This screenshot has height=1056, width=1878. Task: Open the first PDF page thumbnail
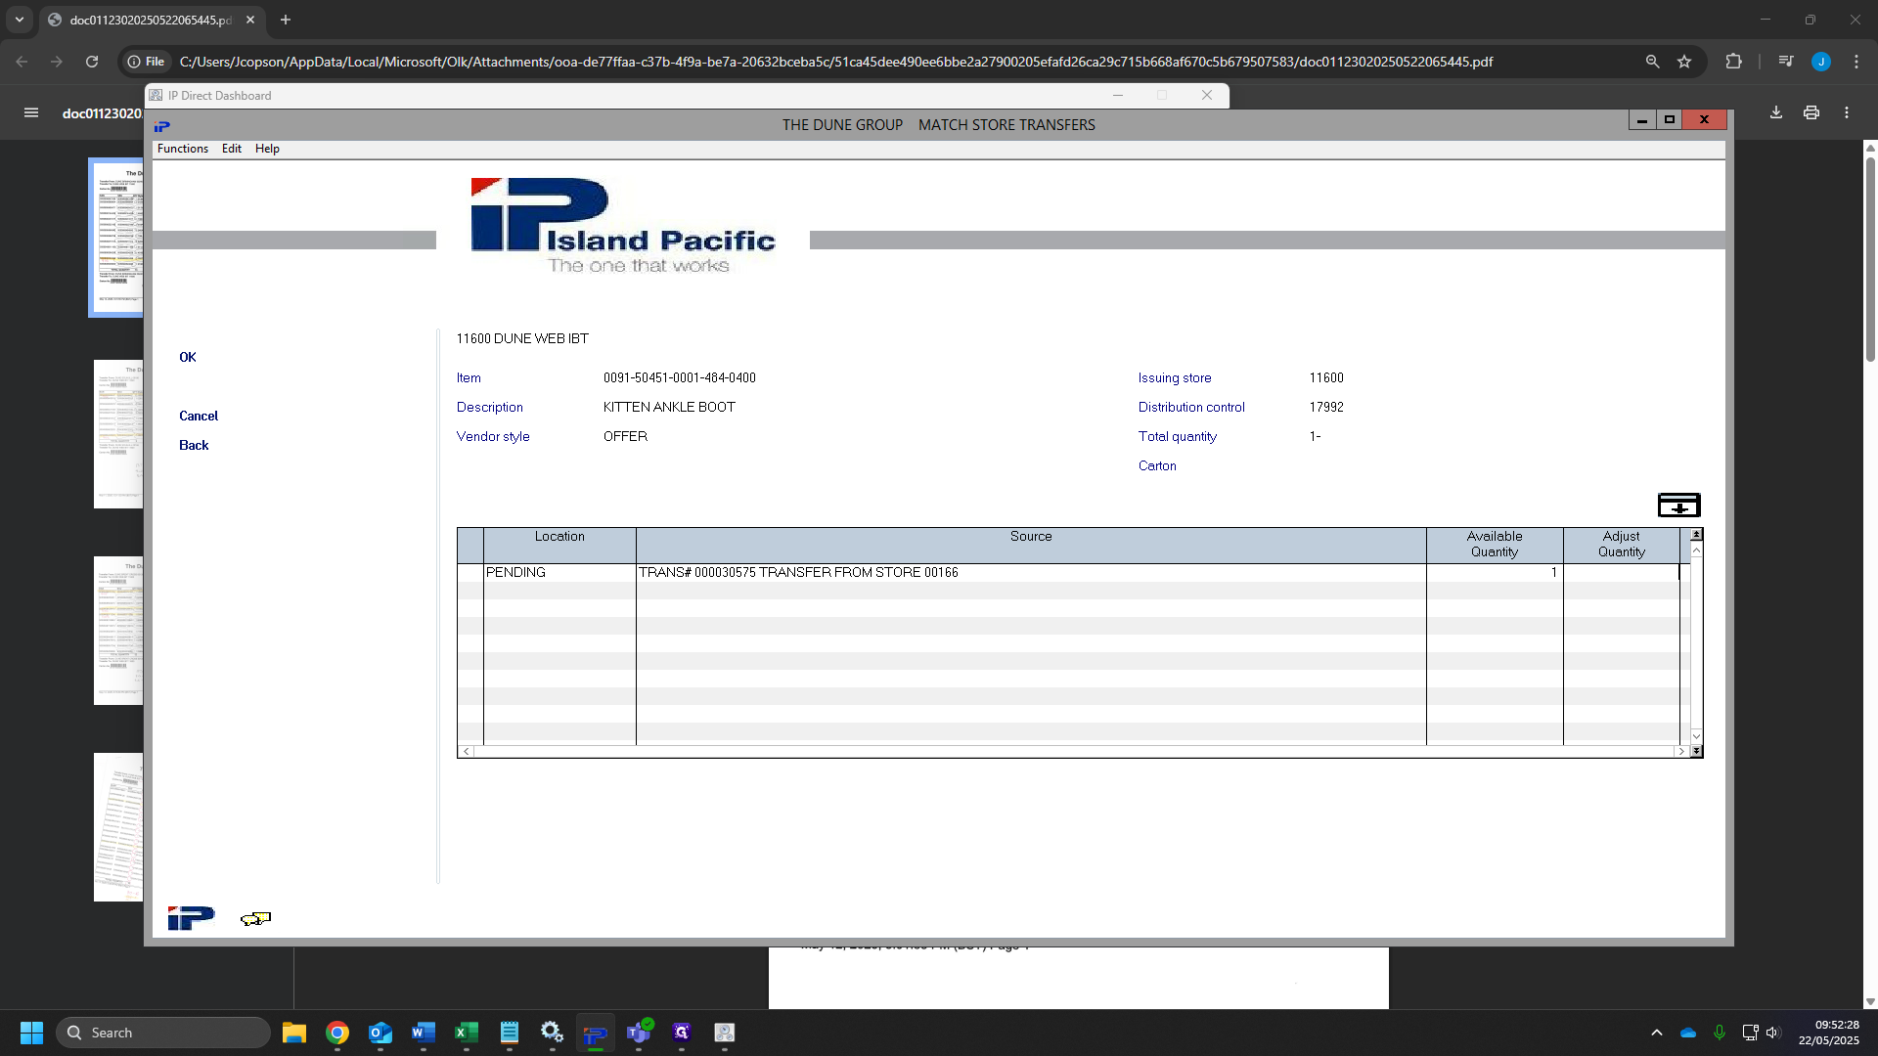117,238
